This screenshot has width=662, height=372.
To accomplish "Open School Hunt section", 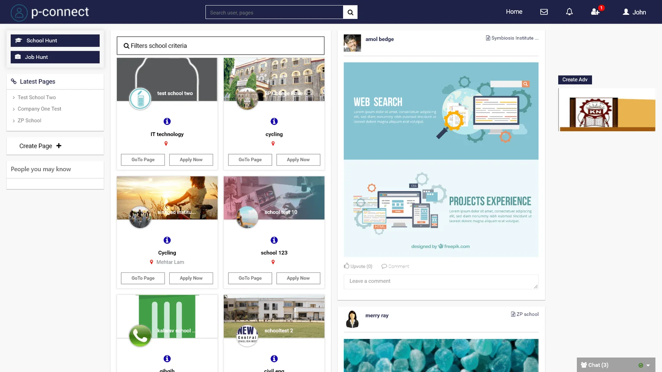I will coord(55,41).
